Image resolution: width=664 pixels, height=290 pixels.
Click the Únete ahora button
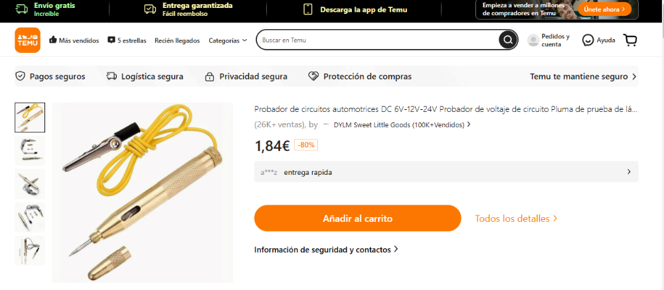click(x=604, y=9)
